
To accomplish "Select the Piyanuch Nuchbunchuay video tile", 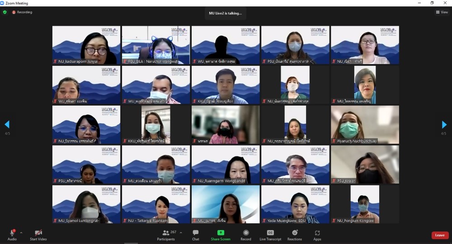I will 365,125.
